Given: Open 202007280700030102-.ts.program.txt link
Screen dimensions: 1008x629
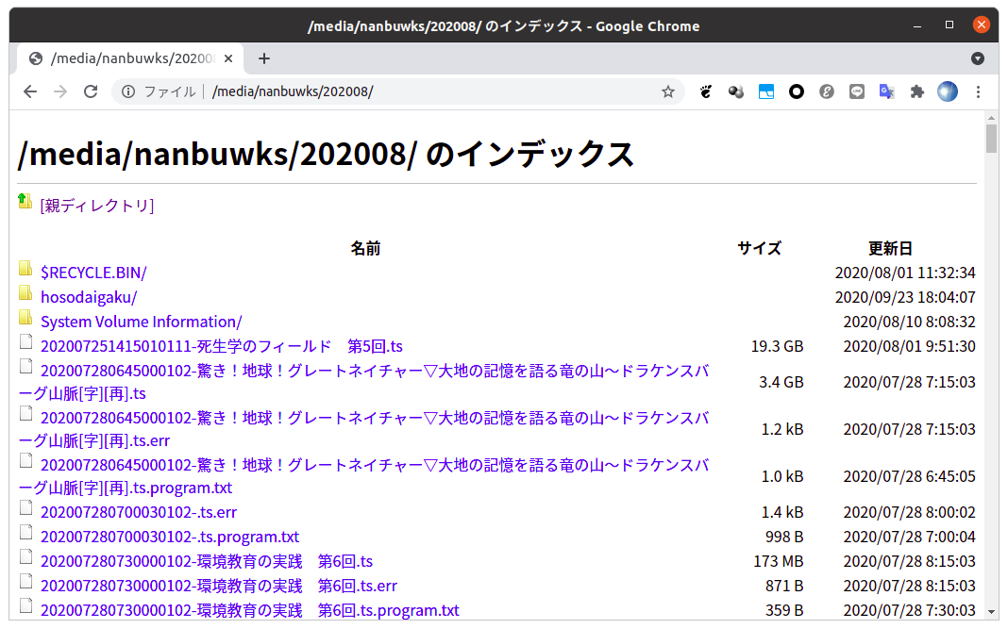Looking at the screenshot, I should click(x=170, y=537).
